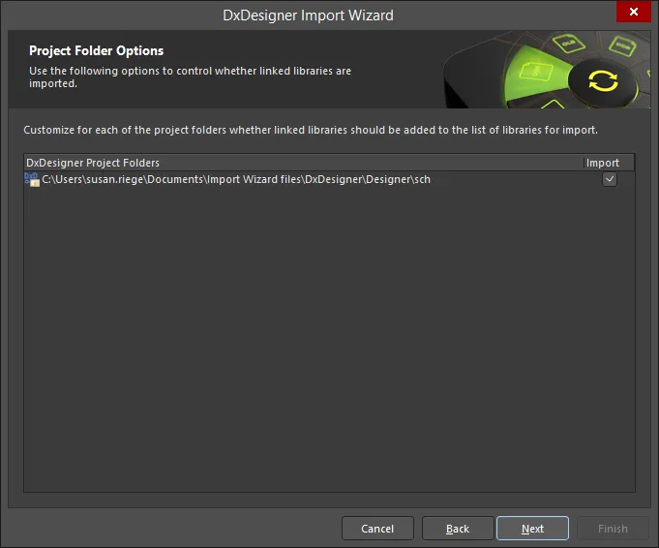
Task: Click the customize linked libraries instruction text
Action: pos(311,130)
